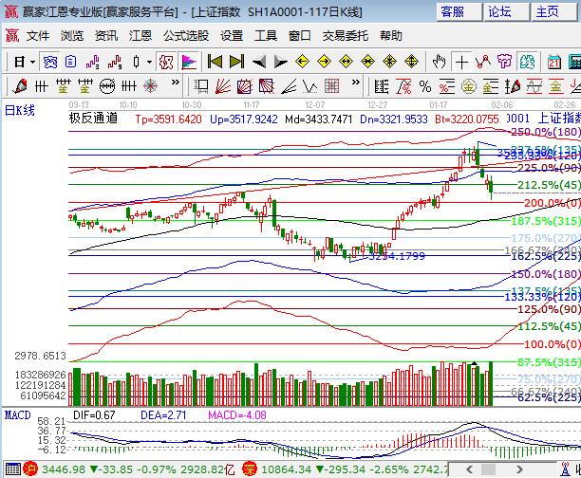The image size is (581, 478).
Task: Click the 200.0%(0) red level line label
Action: [552, 203]
